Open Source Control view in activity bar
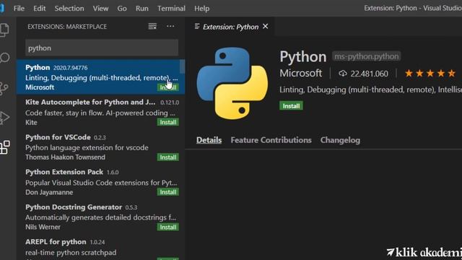 [4, 88]
